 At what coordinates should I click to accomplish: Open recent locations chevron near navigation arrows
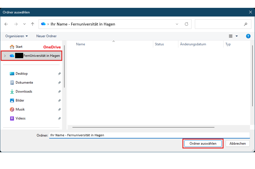pyautogui.click(x=24, y=24)
